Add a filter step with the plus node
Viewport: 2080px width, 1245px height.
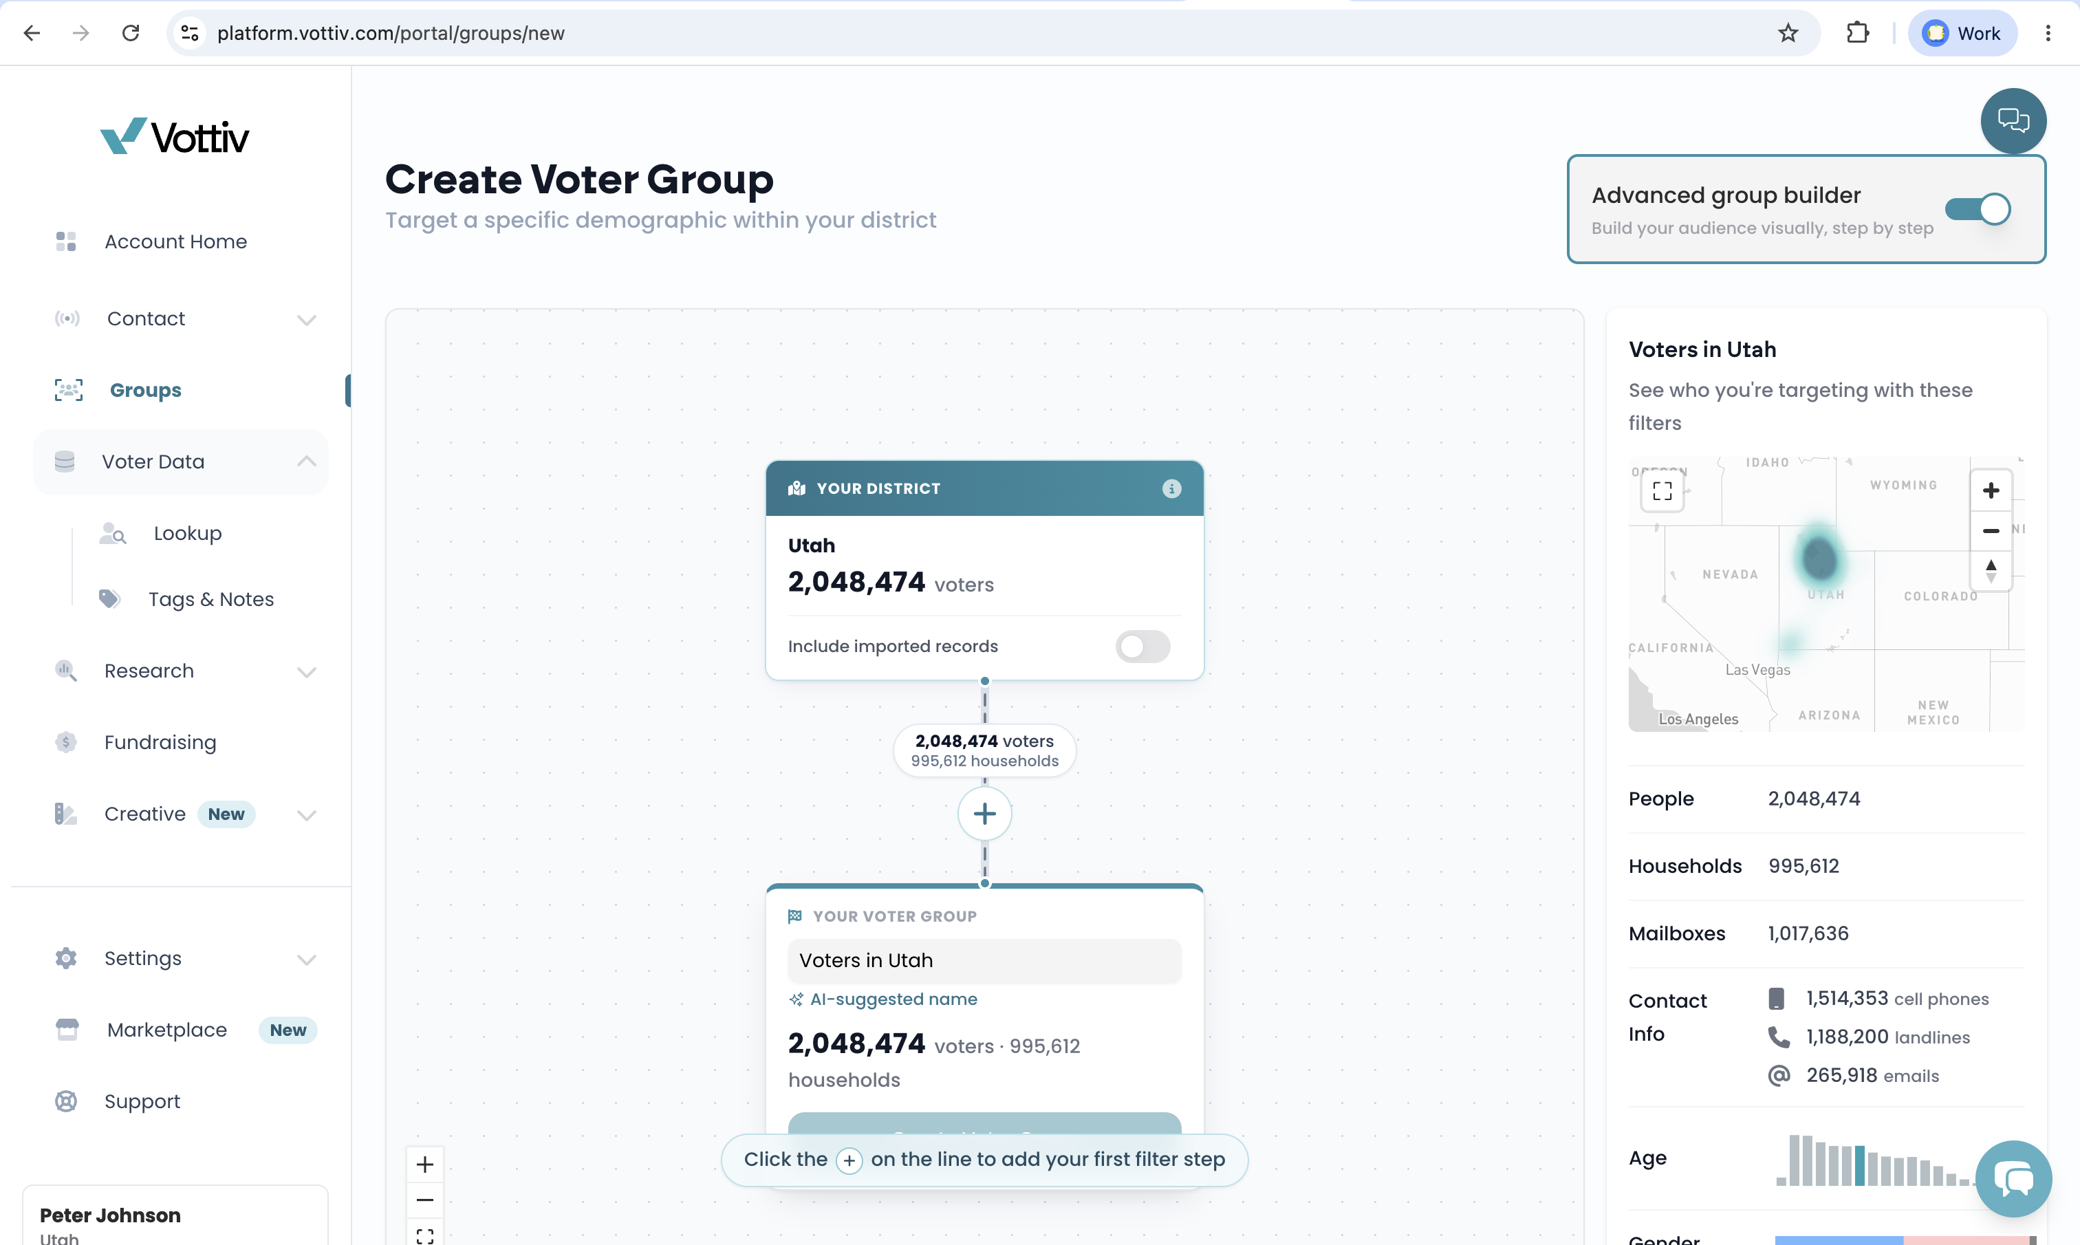[985, 814]
